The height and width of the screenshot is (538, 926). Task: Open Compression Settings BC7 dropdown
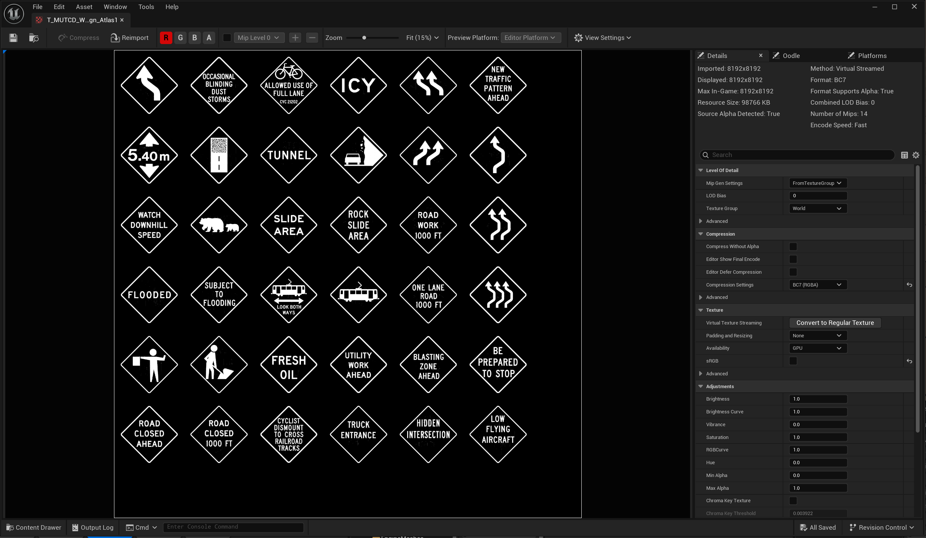818,285
